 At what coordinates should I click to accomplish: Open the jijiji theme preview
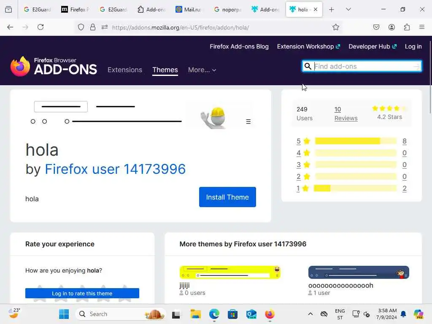coord(230,272)
